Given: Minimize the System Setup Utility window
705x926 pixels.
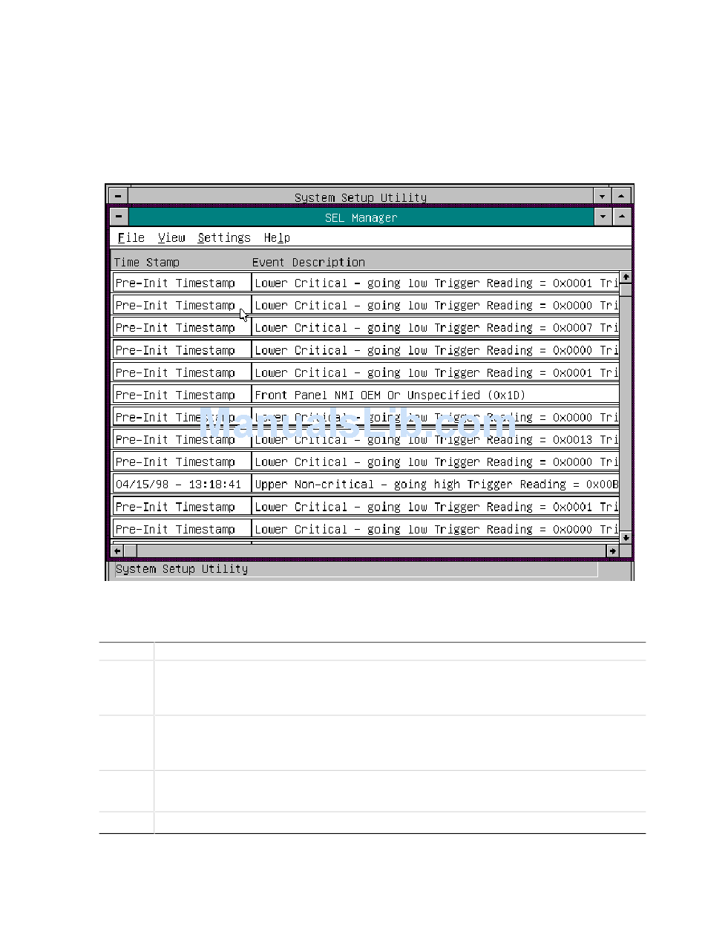Looking at the screenshot, I should pos(603,197).
